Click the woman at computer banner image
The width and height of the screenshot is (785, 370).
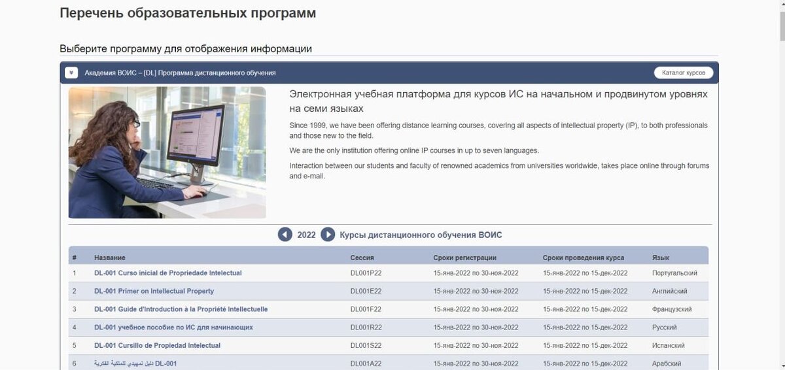pos(167,152)
